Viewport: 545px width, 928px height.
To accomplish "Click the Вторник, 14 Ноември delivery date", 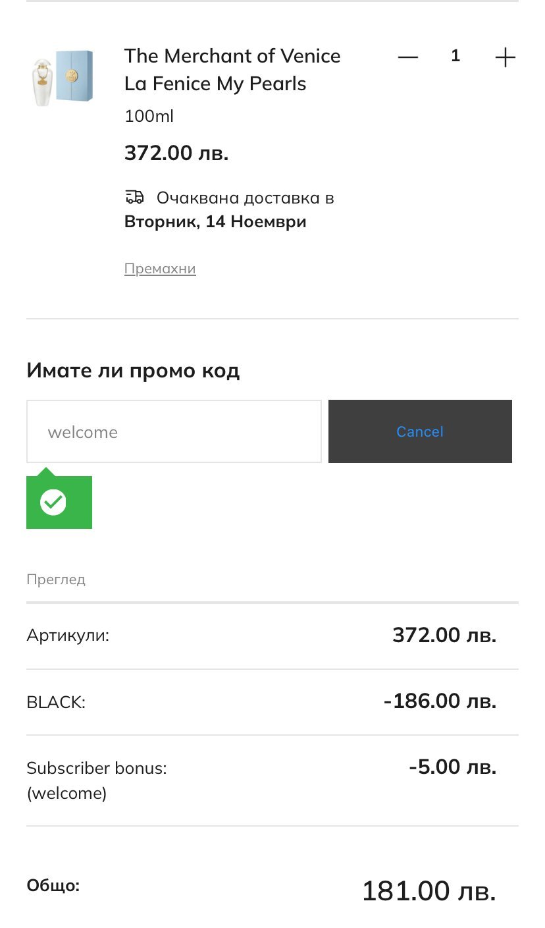I will (x=215, y=221).
